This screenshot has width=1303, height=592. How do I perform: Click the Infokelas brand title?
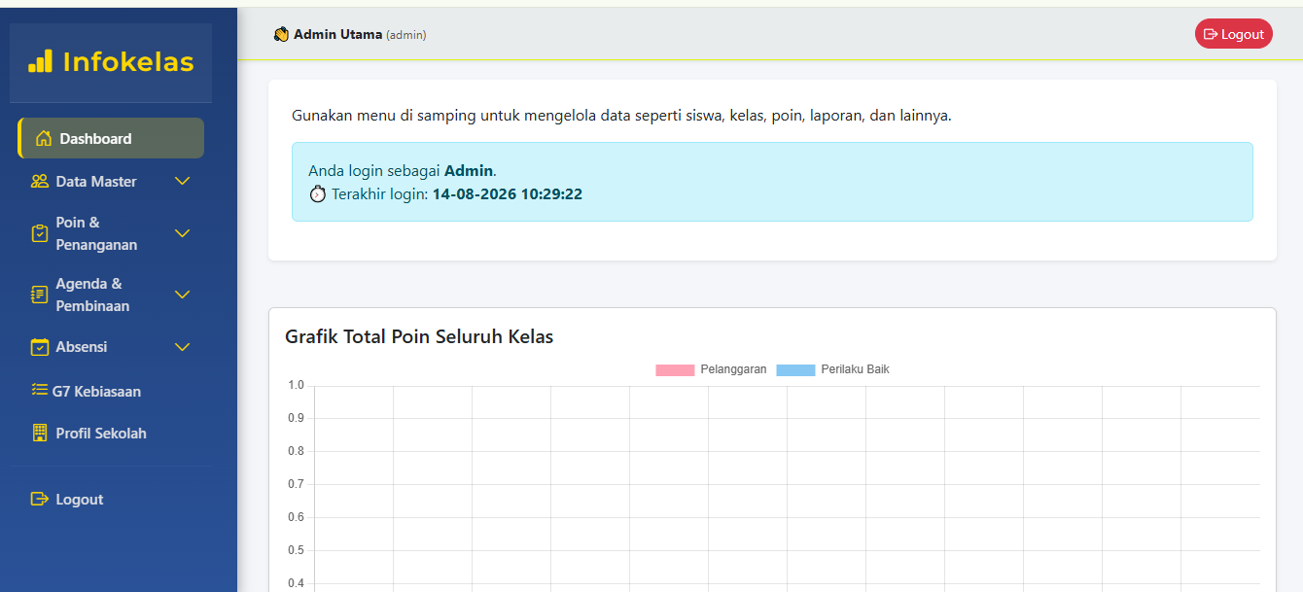128,62
